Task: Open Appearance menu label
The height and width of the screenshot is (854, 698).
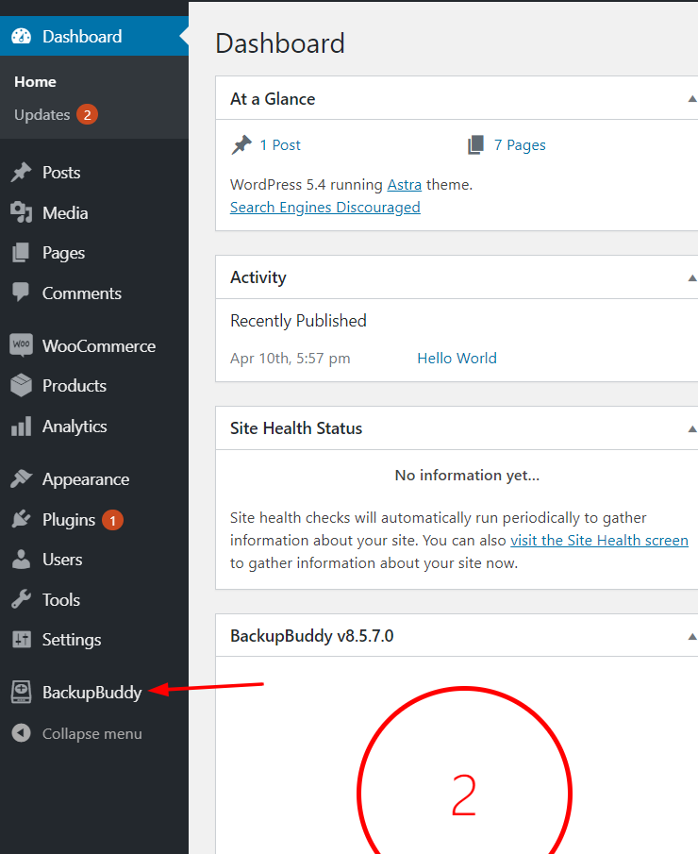Action: click(86, 479)
